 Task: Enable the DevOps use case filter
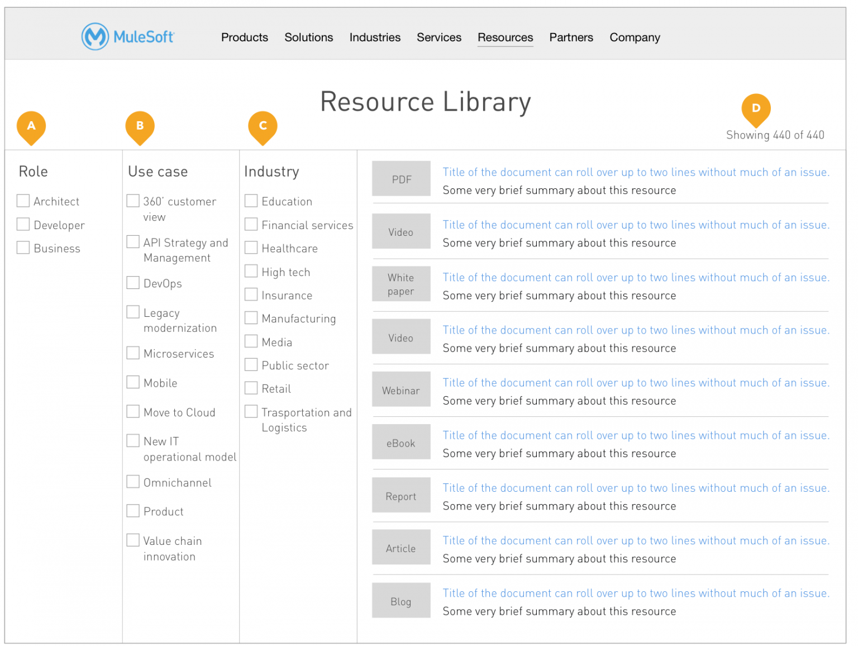coord(133,282)
